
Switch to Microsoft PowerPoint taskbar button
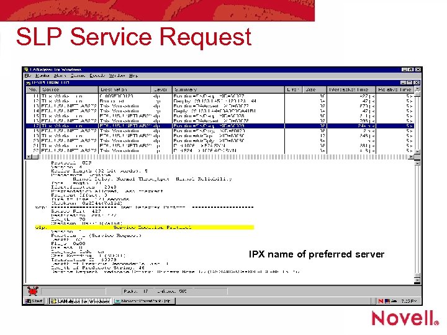click(x=145, y=301)
